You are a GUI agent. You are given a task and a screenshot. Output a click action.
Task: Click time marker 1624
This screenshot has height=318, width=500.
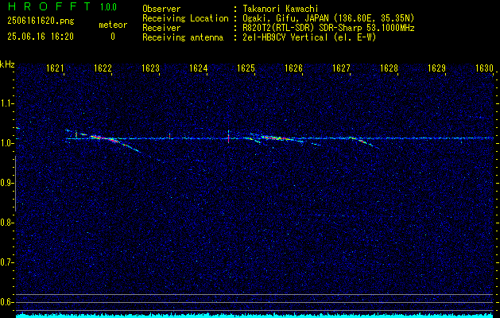[199, 68]
